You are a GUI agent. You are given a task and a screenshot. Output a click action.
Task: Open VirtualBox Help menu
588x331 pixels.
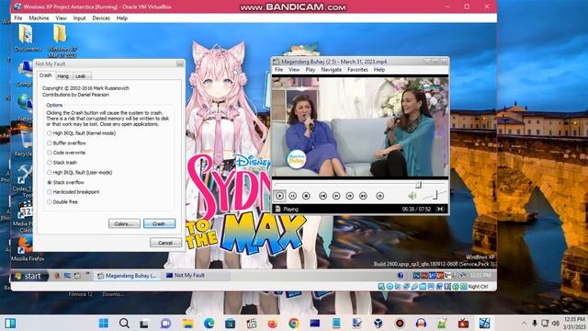tap(122, 18)
